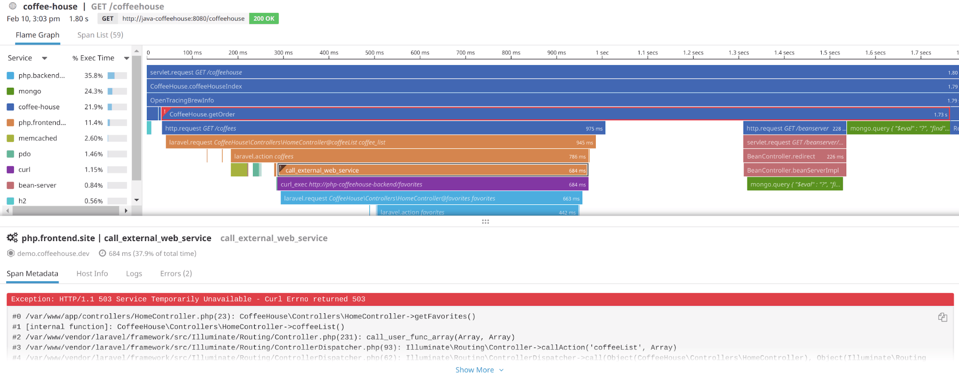Click the mongo service green color swatch
The width and height of the screenshot is (959, 380).
[11, 91]
